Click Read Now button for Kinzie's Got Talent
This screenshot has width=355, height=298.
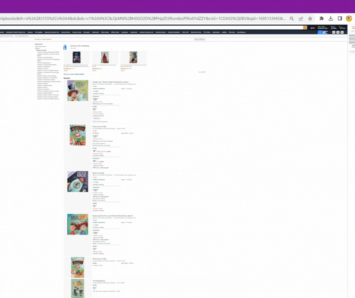pyautogui.click(x=97, y=118)
